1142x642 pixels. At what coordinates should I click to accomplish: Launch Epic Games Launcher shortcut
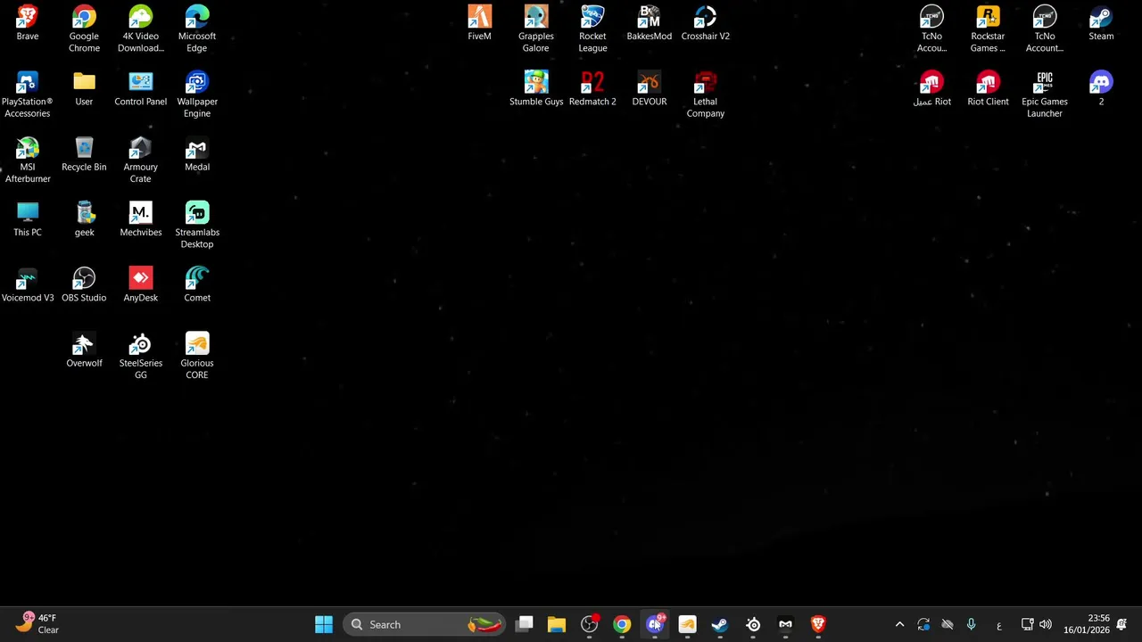tap(1045, 95)
